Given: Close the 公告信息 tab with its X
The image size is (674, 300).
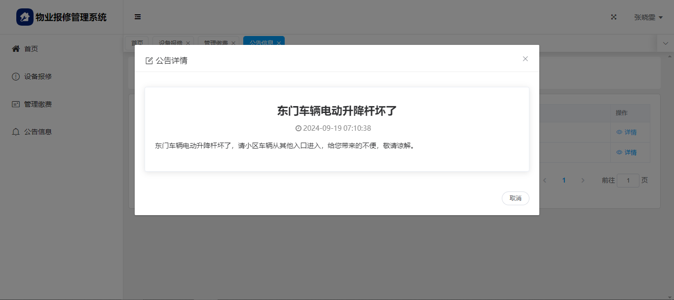Looking at the screenshot, I should tap(279, 43).
